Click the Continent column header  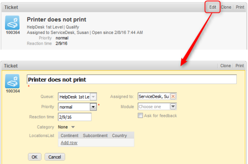(69, 136)
